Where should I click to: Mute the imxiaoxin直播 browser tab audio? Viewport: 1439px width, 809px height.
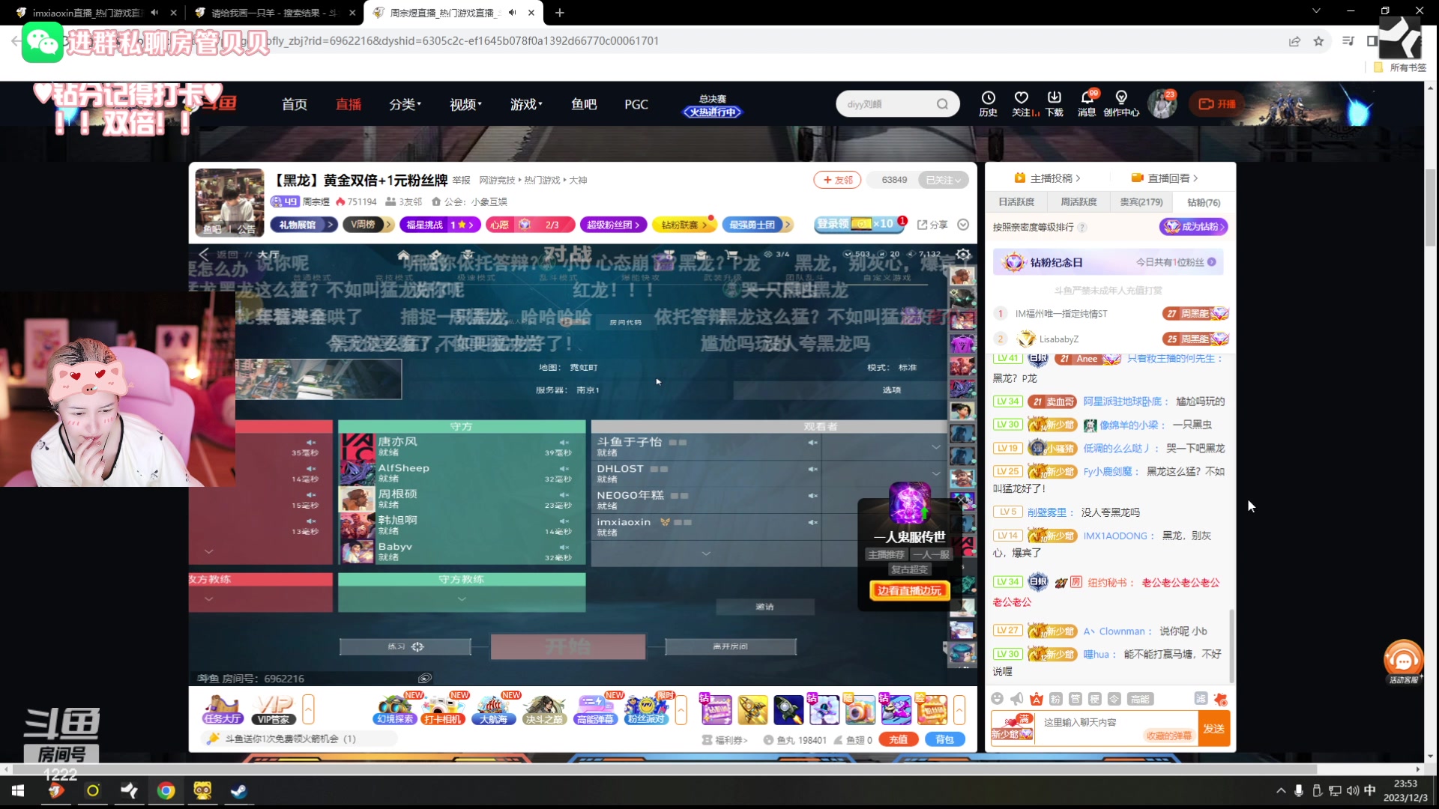154,13
